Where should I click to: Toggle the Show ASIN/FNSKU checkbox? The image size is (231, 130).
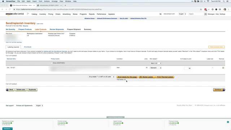coord(52,63)
